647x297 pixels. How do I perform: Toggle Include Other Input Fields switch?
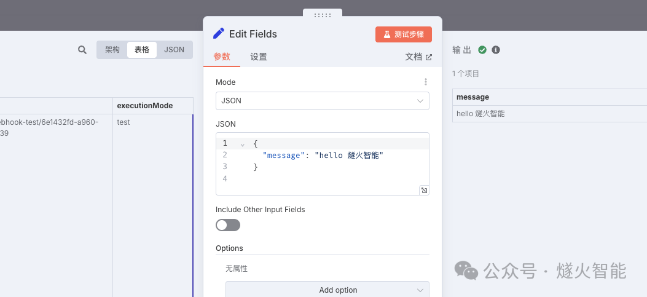coord(228,225)
